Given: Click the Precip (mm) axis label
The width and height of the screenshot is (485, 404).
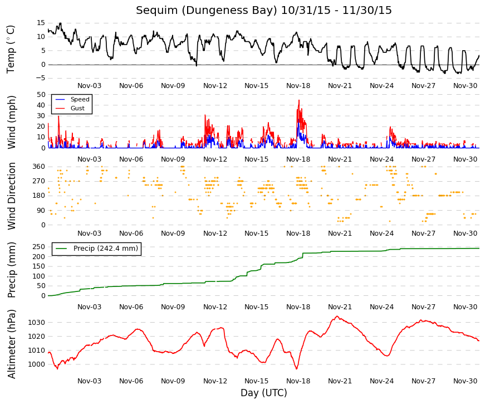Looking at the screenshot, I should (x=12, y=270).
